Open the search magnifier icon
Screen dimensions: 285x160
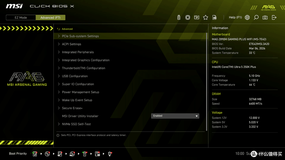point(256,17)
